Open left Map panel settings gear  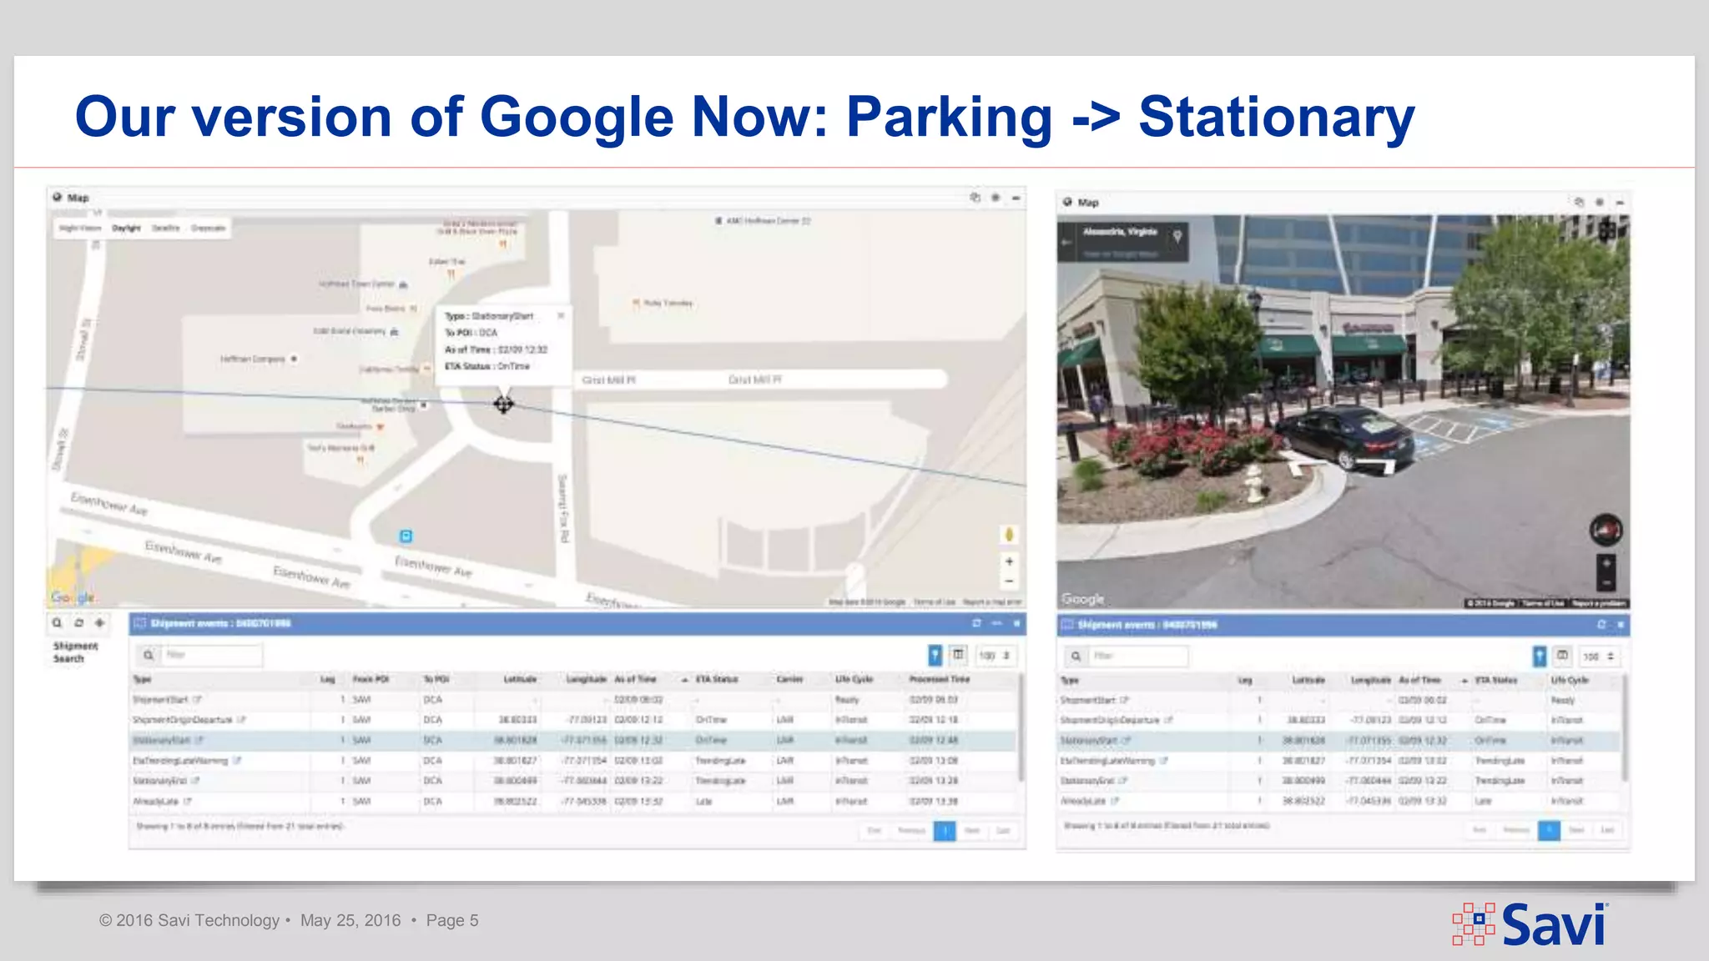[996, 198]
